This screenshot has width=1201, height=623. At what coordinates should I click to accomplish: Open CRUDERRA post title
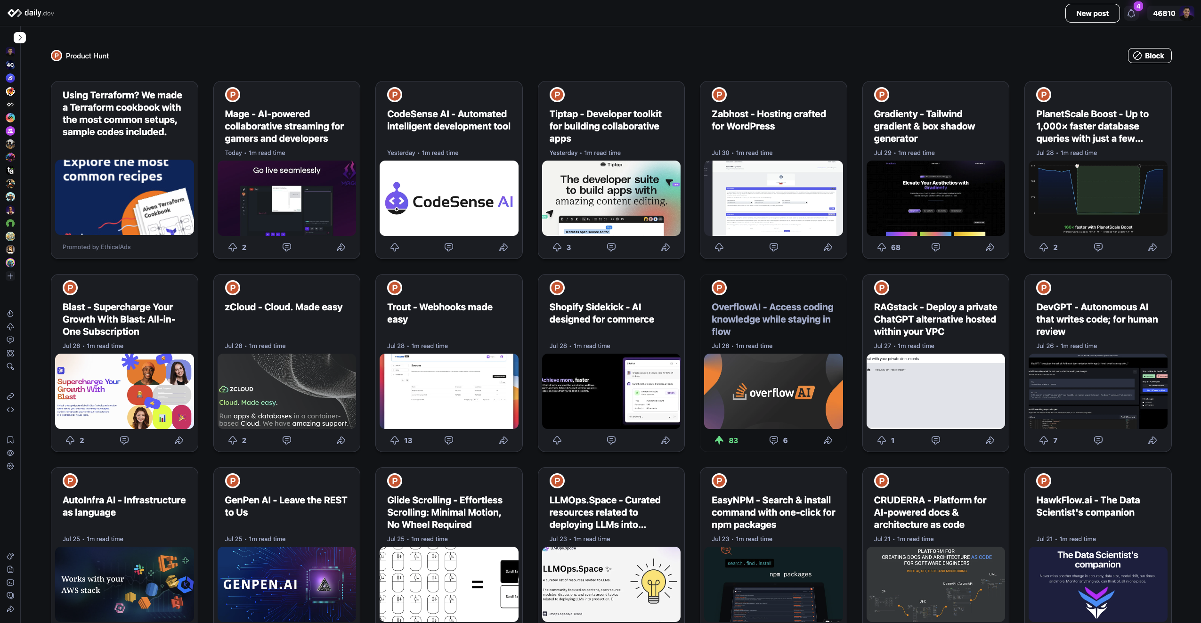[930, 512]
